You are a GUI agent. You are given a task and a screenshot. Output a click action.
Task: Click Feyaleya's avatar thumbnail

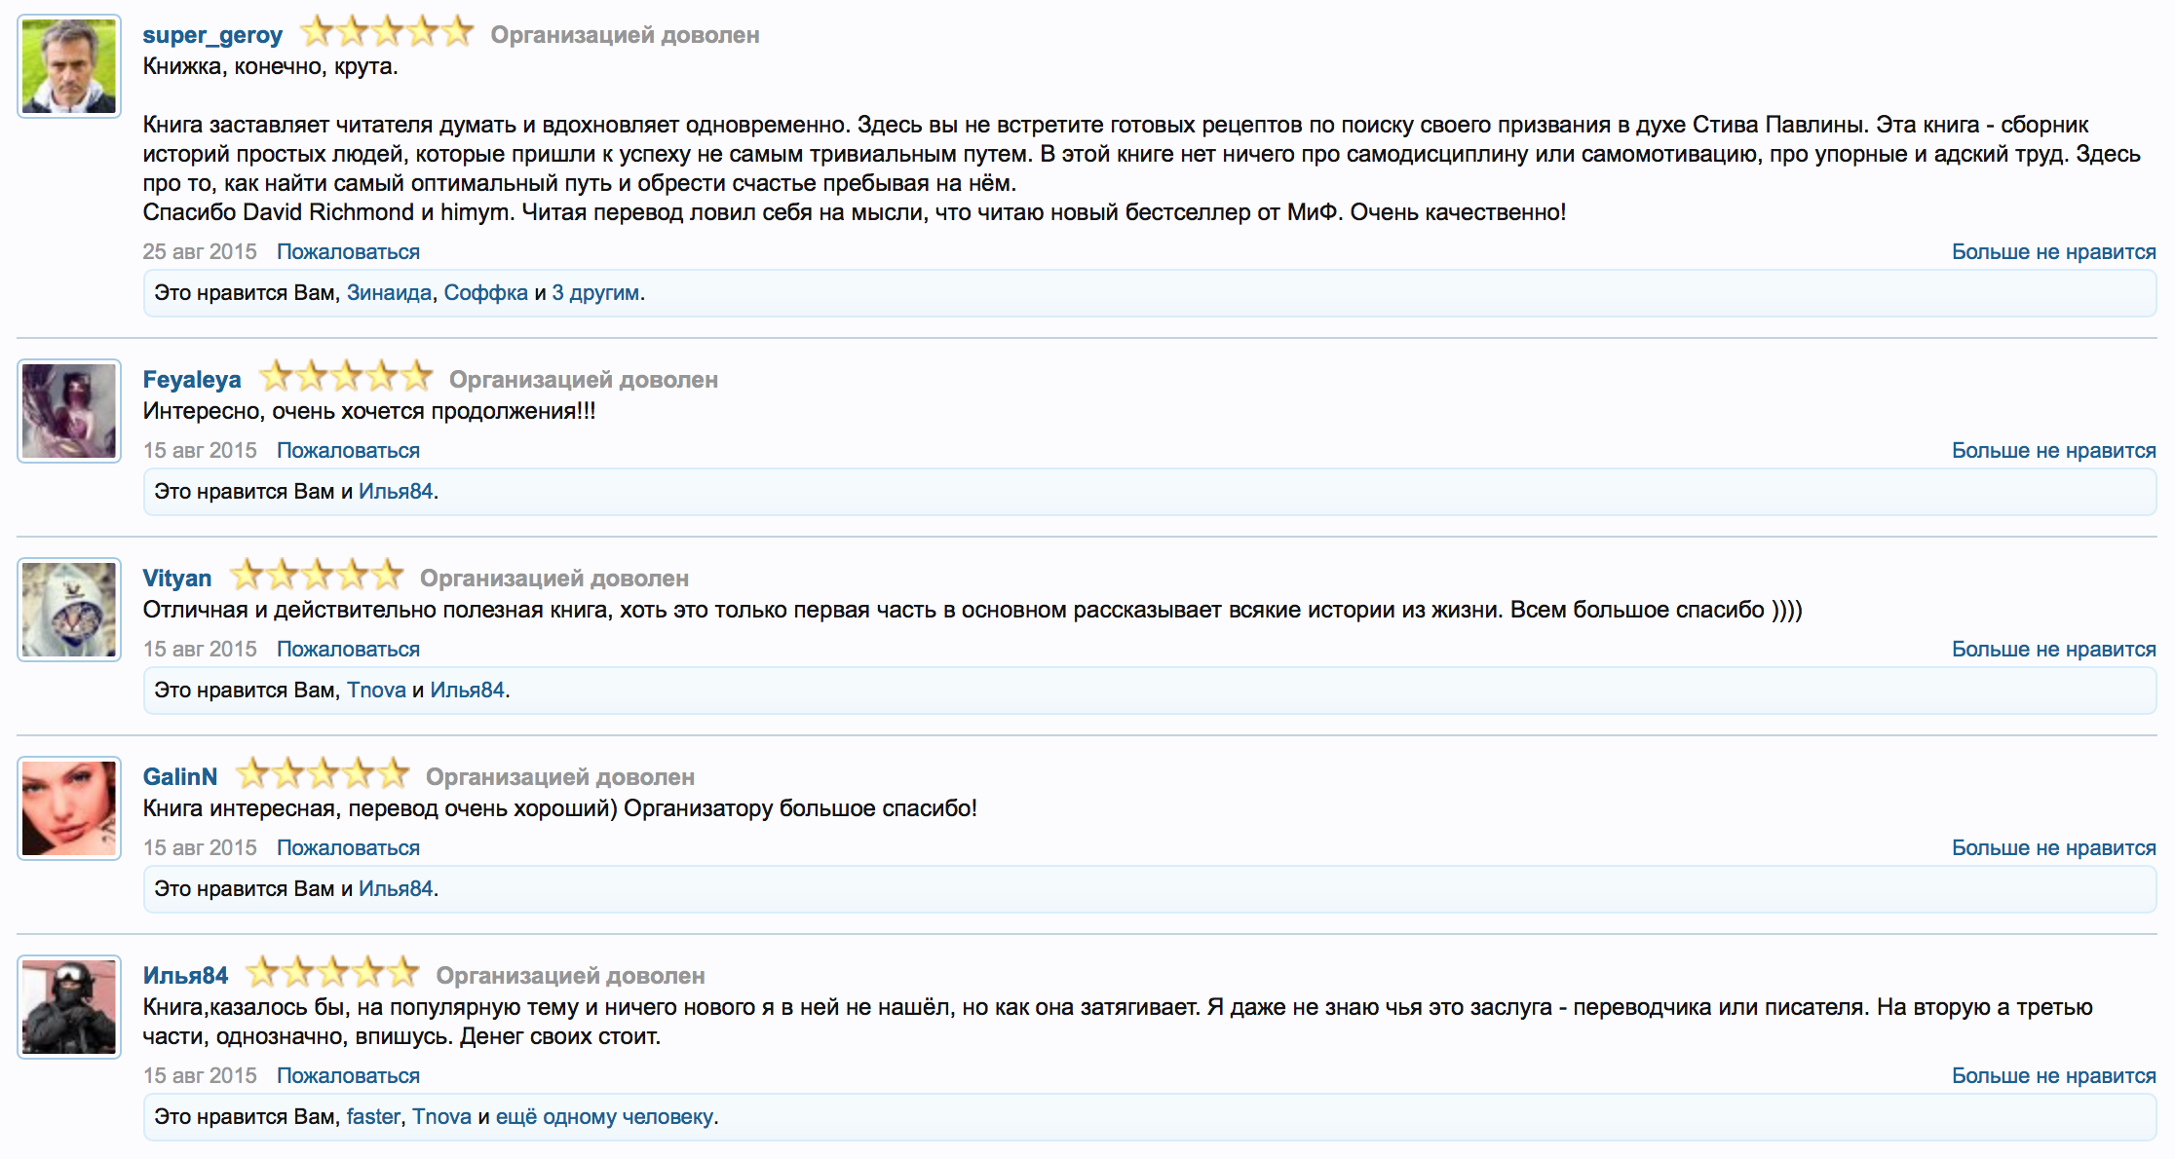point(68,411)
